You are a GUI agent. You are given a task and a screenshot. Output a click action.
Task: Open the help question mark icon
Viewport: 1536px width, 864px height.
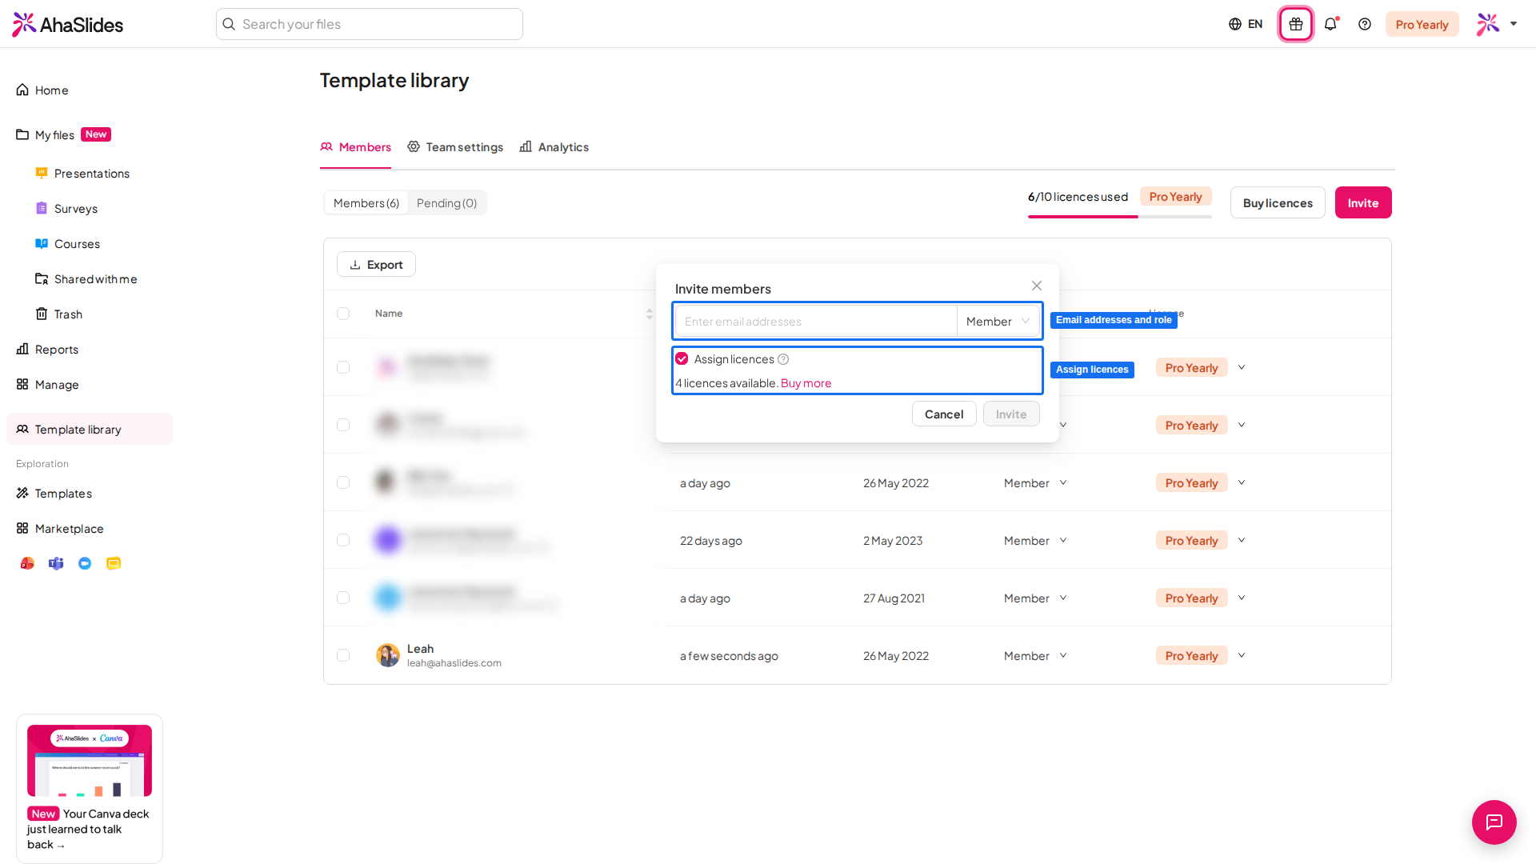pos(1365,24)
